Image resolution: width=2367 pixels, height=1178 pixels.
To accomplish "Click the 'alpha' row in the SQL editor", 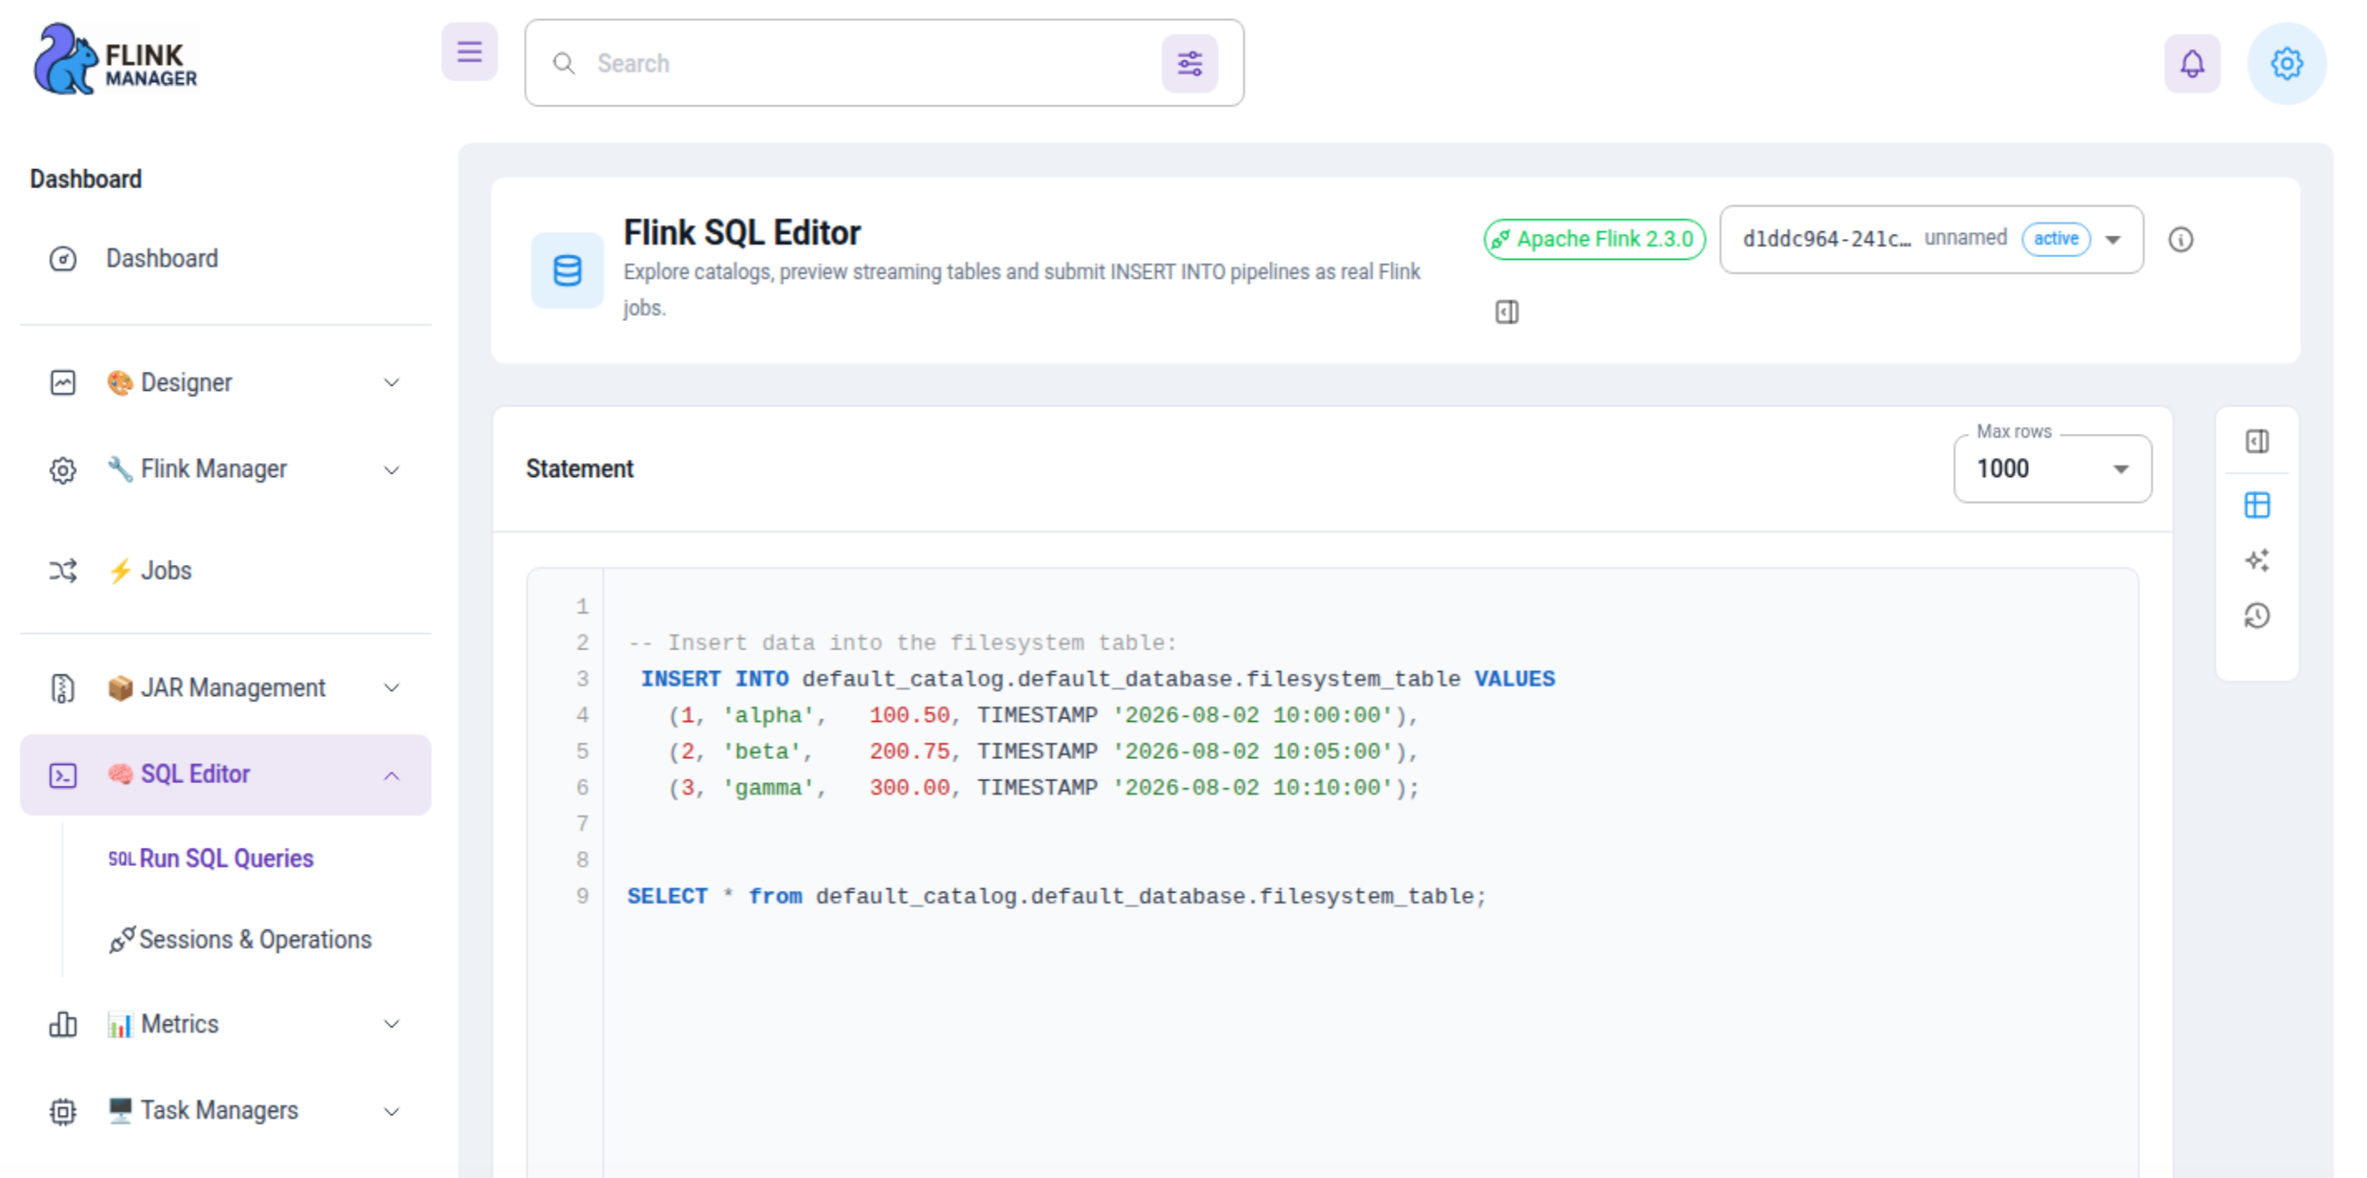I will (x=1043, y=715).
